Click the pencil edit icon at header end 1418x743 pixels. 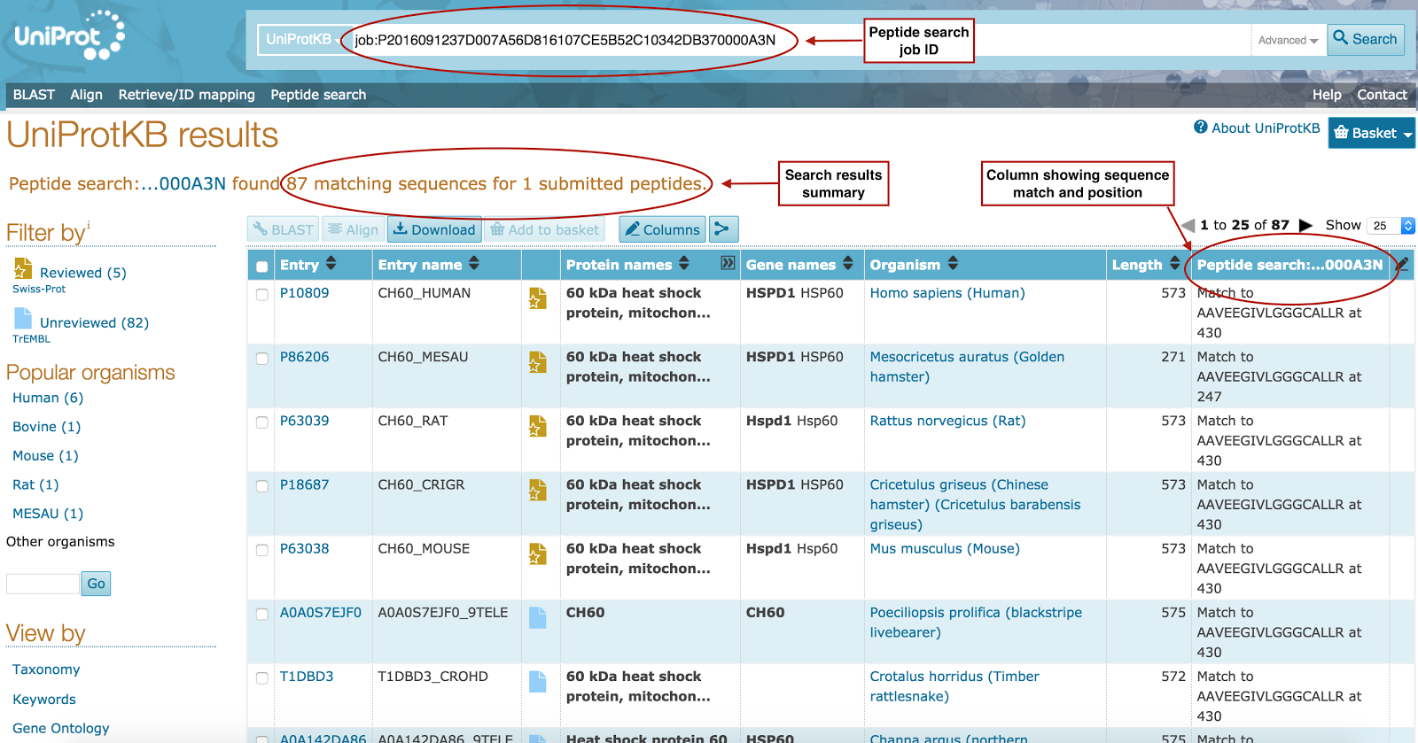pyautogui.click(x=1402, y=264)
